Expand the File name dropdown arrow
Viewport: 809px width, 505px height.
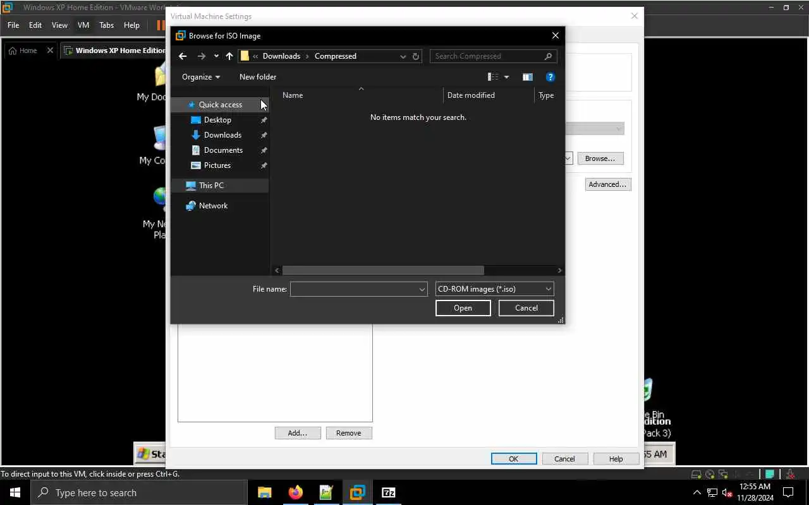(x=422, y=289)
